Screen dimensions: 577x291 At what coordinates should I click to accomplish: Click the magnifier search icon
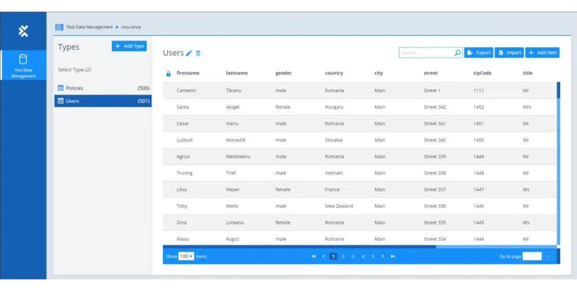pyautogui.click(x=458, y=52)
